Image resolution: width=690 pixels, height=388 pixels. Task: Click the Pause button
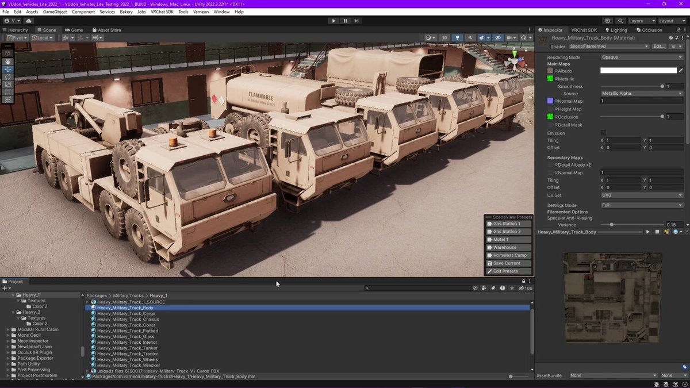(345, 21)
